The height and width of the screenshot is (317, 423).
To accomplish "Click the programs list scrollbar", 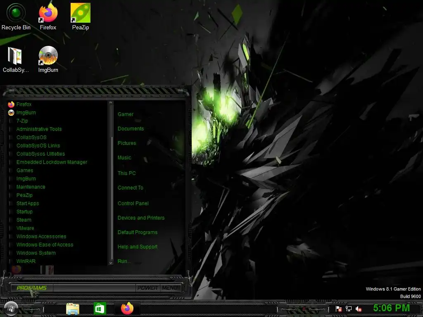I will [x=111, y=183].
